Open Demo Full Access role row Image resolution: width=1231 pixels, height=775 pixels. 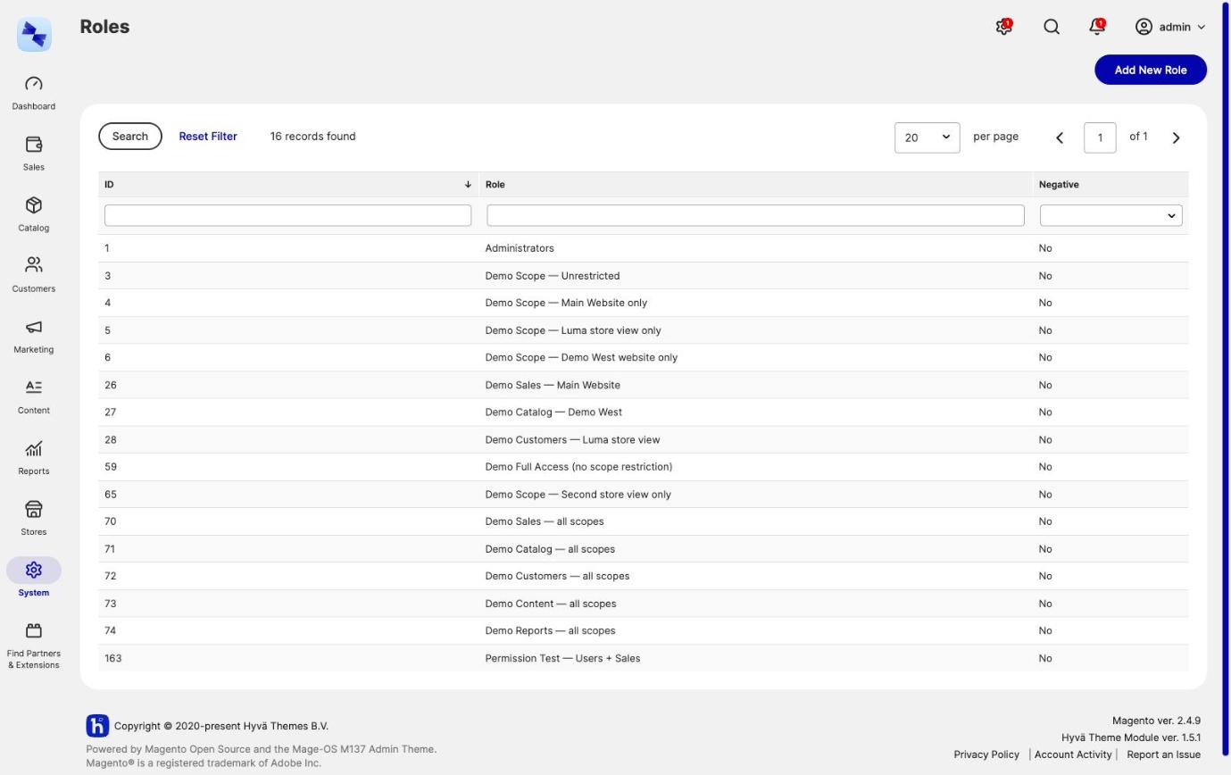point(643,467)
